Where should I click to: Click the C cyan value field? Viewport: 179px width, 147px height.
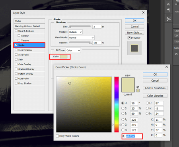coord(158,120)
